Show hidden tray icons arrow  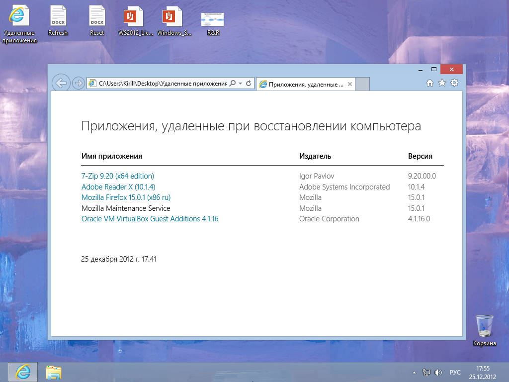pos(415,373)
